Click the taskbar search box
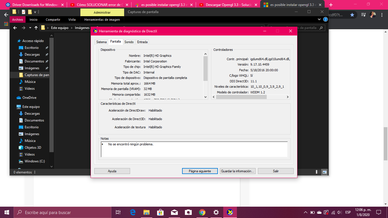This screenshot has height=218, width=388. pyautogui.click(x=62, y=212)
